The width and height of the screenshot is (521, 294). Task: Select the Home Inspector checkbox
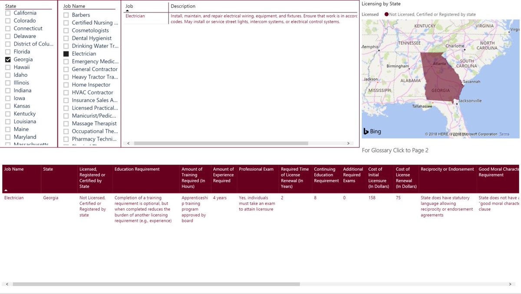(x=66, y=85)
